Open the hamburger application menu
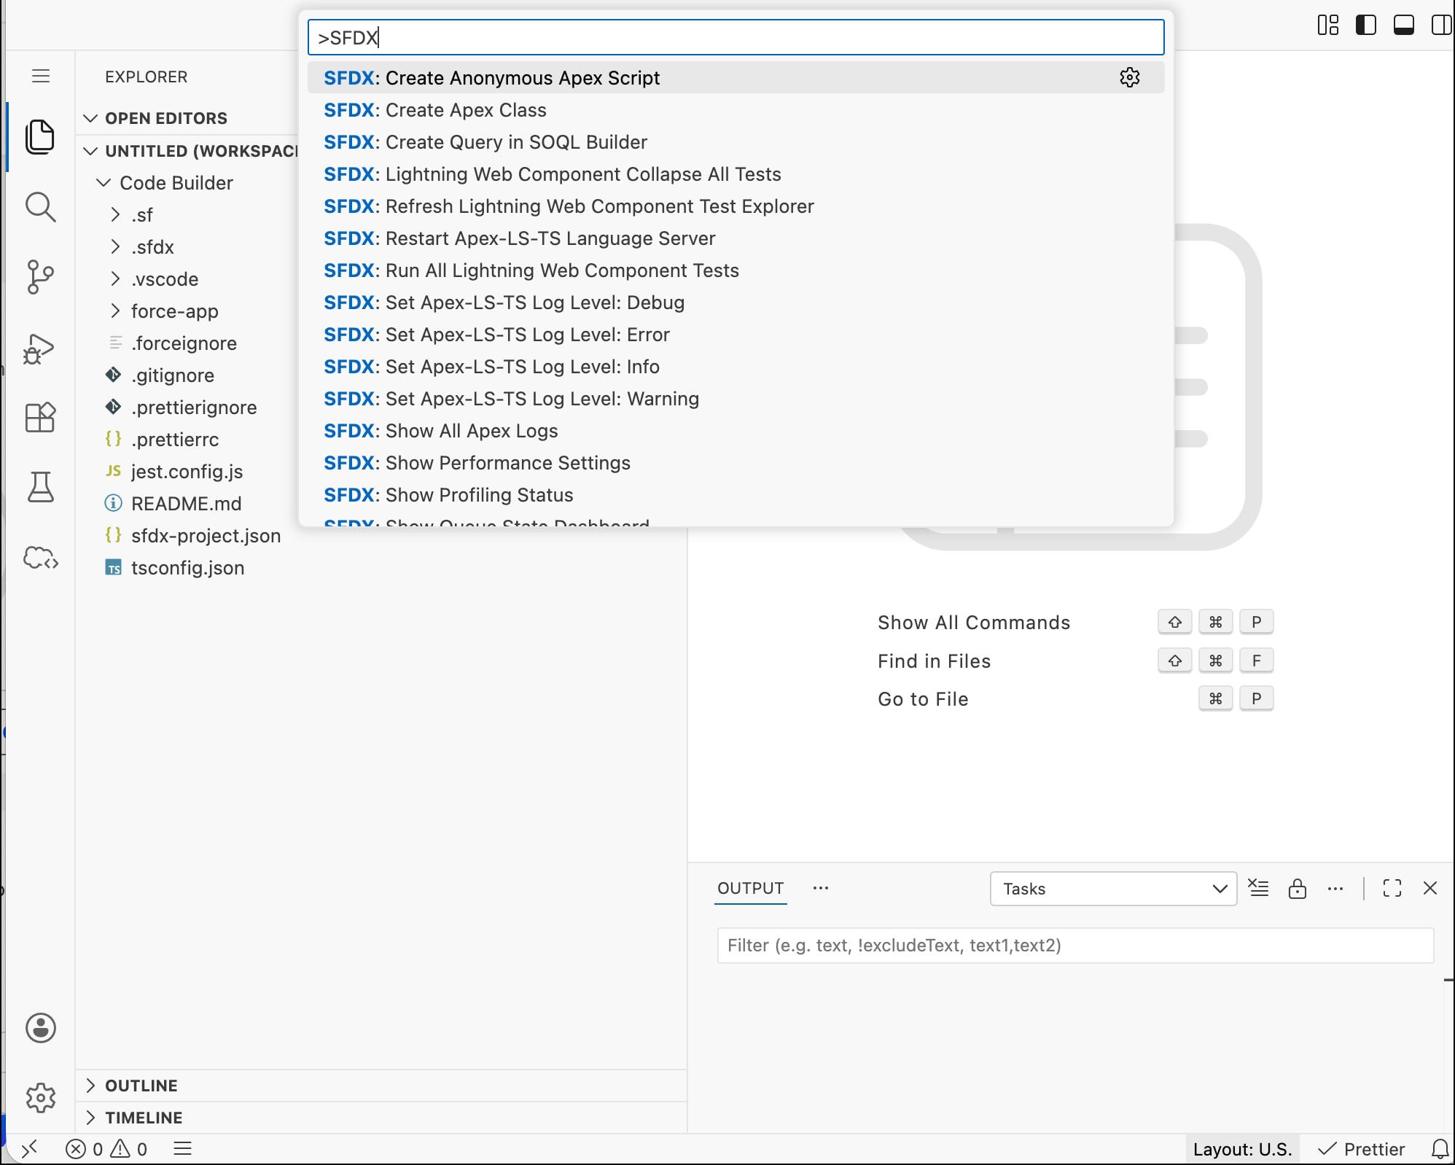The width and height of the screenshot is (1455, 1165). coord(41,76)
